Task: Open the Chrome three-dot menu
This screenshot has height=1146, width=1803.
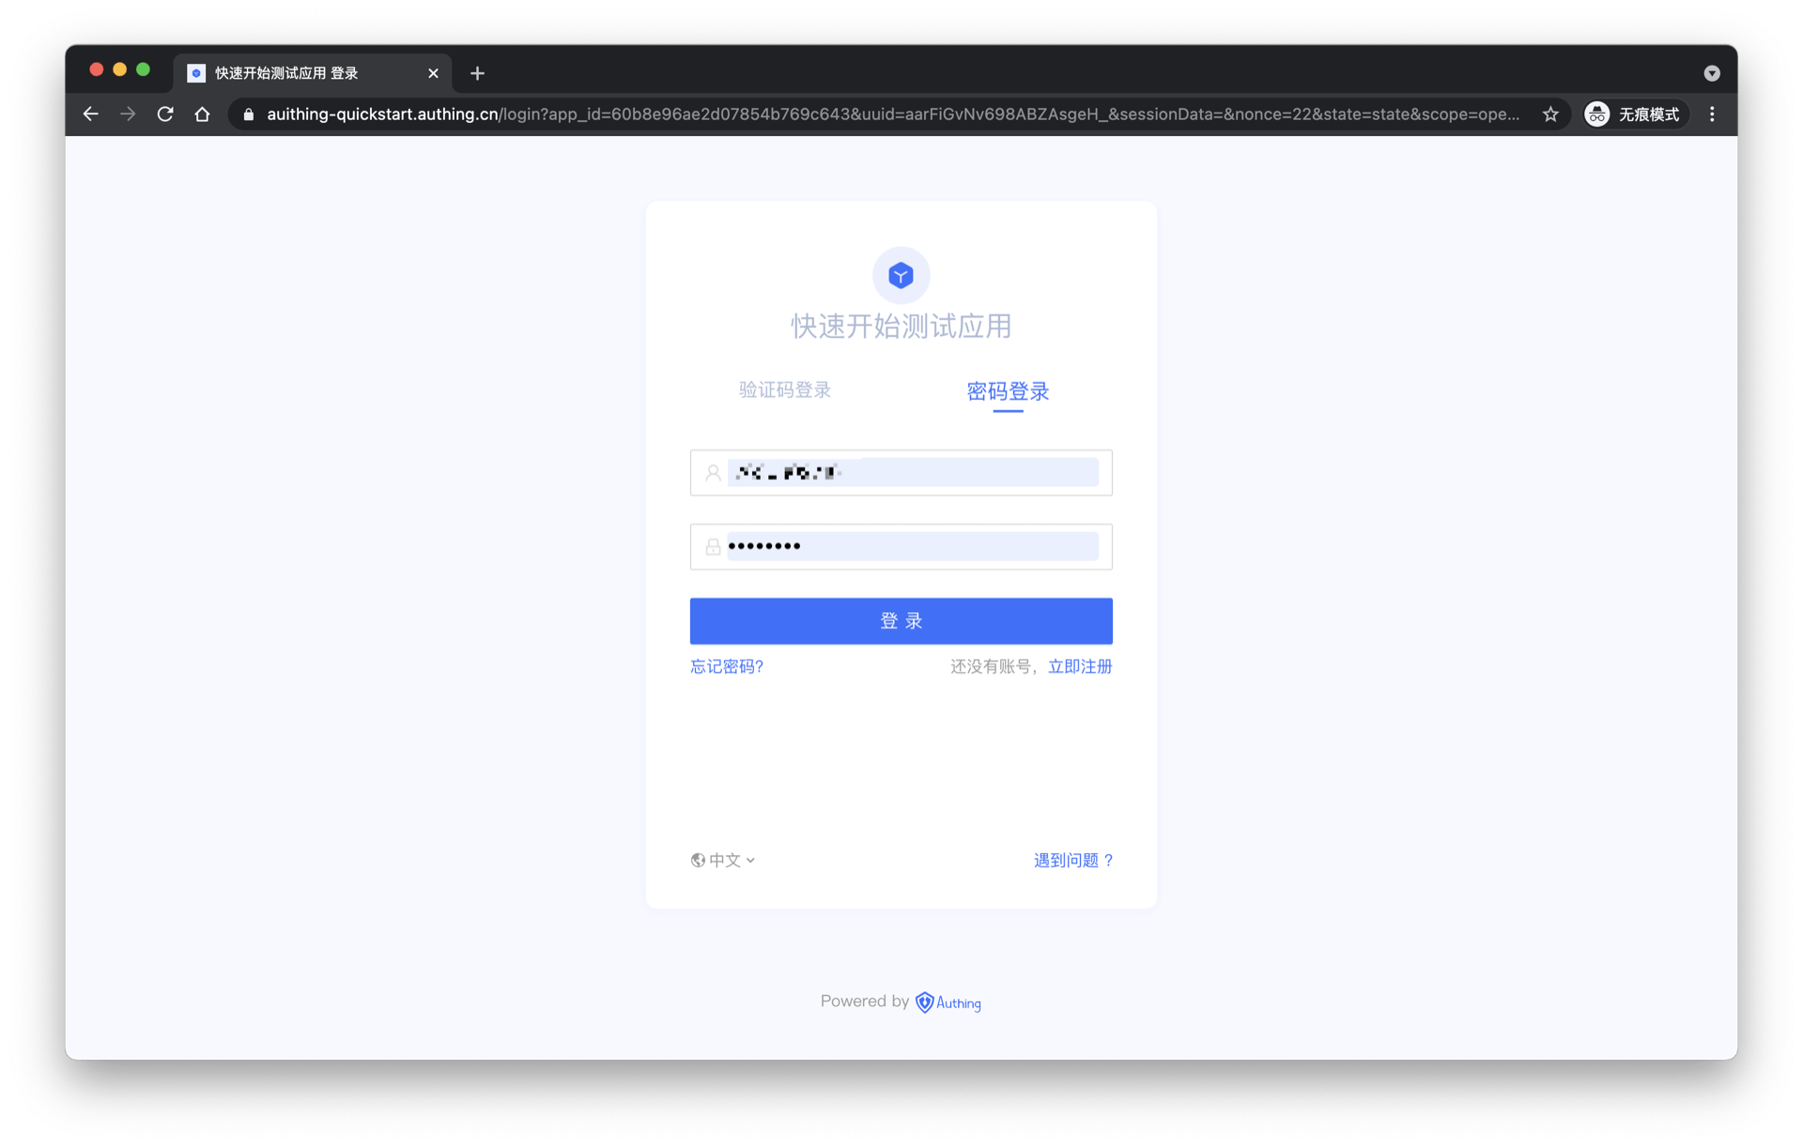Action: pyautogui.click(x=1712, y=115)
